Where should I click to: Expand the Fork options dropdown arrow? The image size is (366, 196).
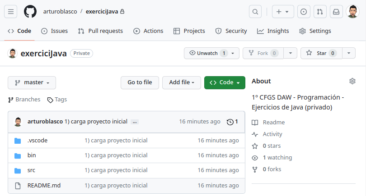291,53
